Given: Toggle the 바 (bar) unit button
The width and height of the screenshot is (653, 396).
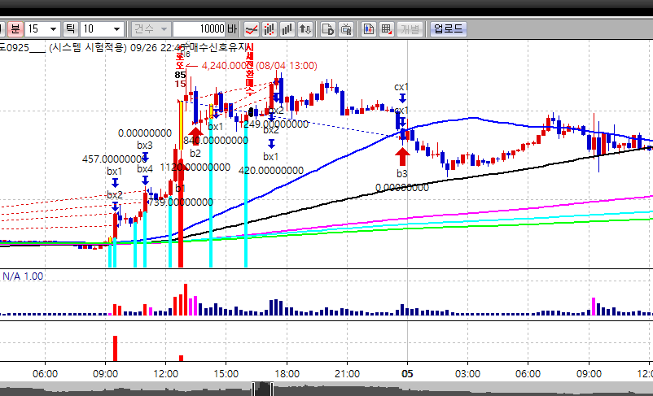Looking at the screenshot, I should point(233,28).
